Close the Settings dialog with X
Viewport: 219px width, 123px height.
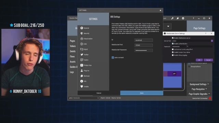[x=160, y=10]
